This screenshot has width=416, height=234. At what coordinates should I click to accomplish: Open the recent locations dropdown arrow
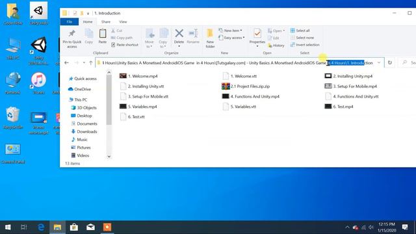click(x=84, y=63)
